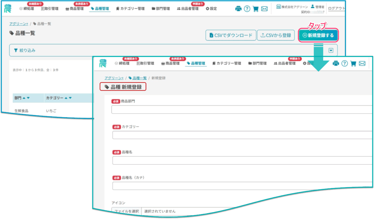Open カテゴリー管理 menu on the 品種 新規登録 page
Viewport: 374px width, 219px height.
(226, 64)
